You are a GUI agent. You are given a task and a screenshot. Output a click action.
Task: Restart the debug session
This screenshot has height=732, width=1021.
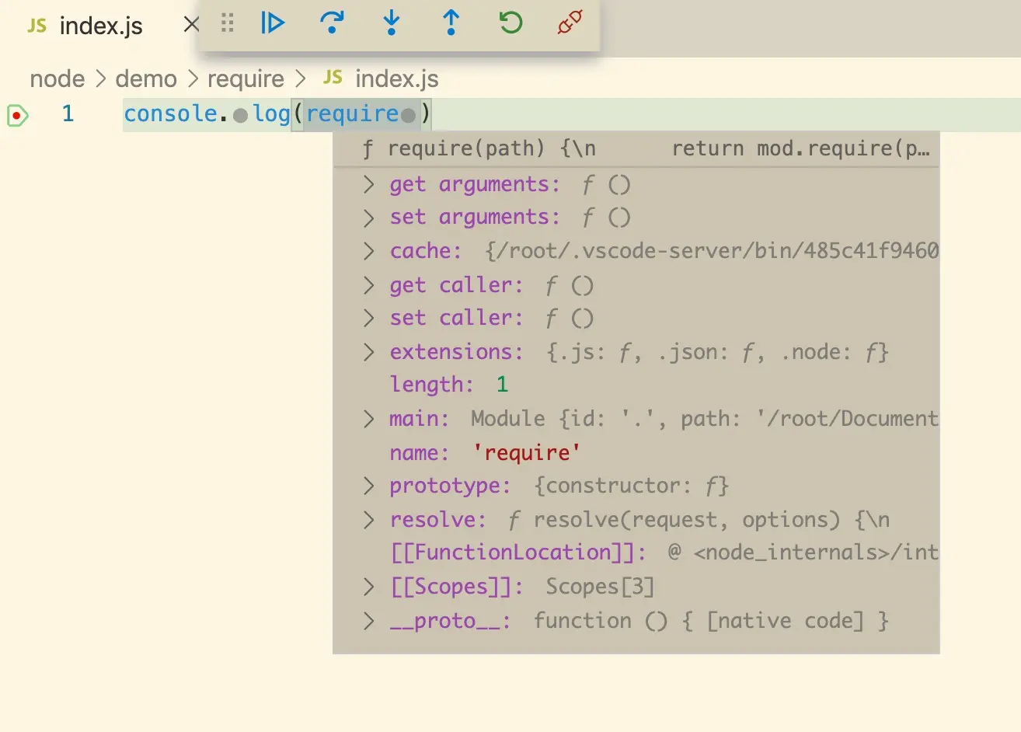click(x=510, y=23)
